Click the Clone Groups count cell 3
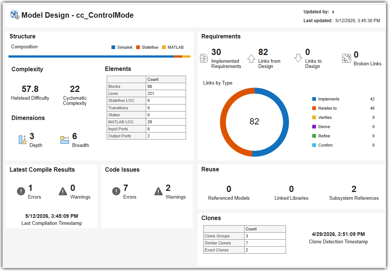Screen dimensions: 389x271 click(x=265, y=236)
